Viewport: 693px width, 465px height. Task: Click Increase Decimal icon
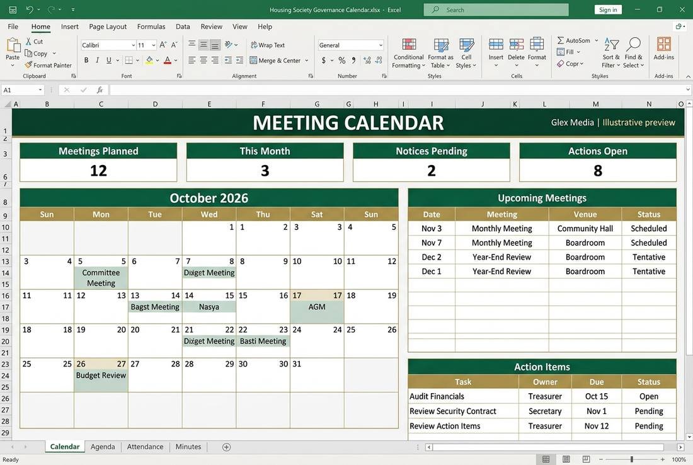367,60
